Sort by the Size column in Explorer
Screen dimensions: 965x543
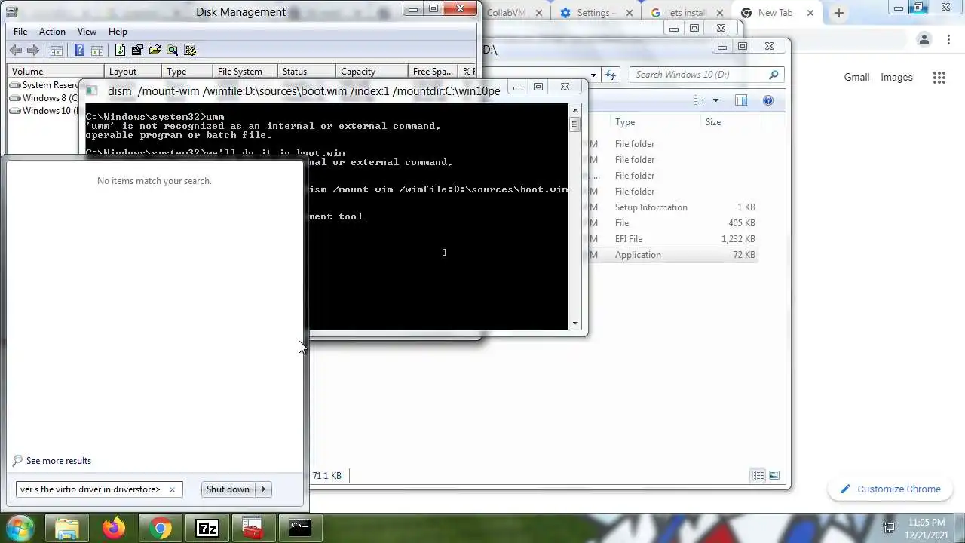[729, 122]
